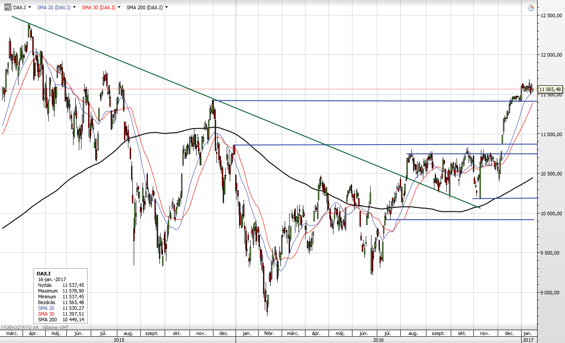Click the DAX.I title in info box
The image size is (565, 343).
(x=43, y=274)
